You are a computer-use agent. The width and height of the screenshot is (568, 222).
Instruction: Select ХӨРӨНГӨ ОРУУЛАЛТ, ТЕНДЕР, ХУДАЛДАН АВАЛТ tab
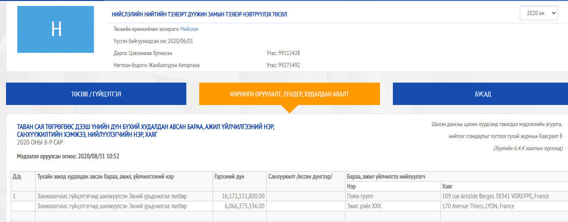(289, 94)
